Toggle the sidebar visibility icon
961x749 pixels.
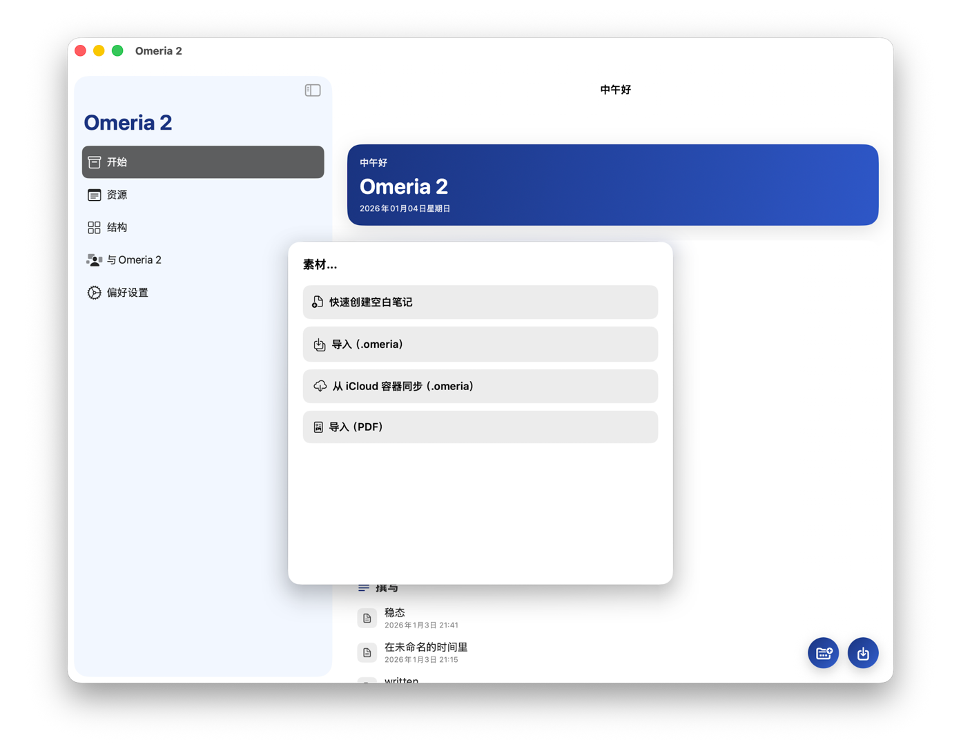click(x=313, y=90)
